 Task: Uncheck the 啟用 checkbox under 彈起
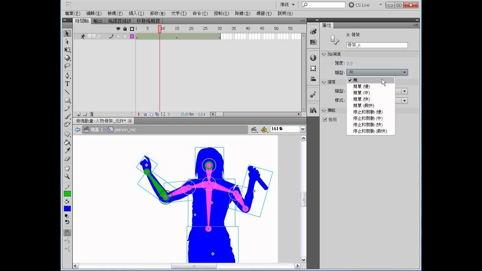click(325, 120)
